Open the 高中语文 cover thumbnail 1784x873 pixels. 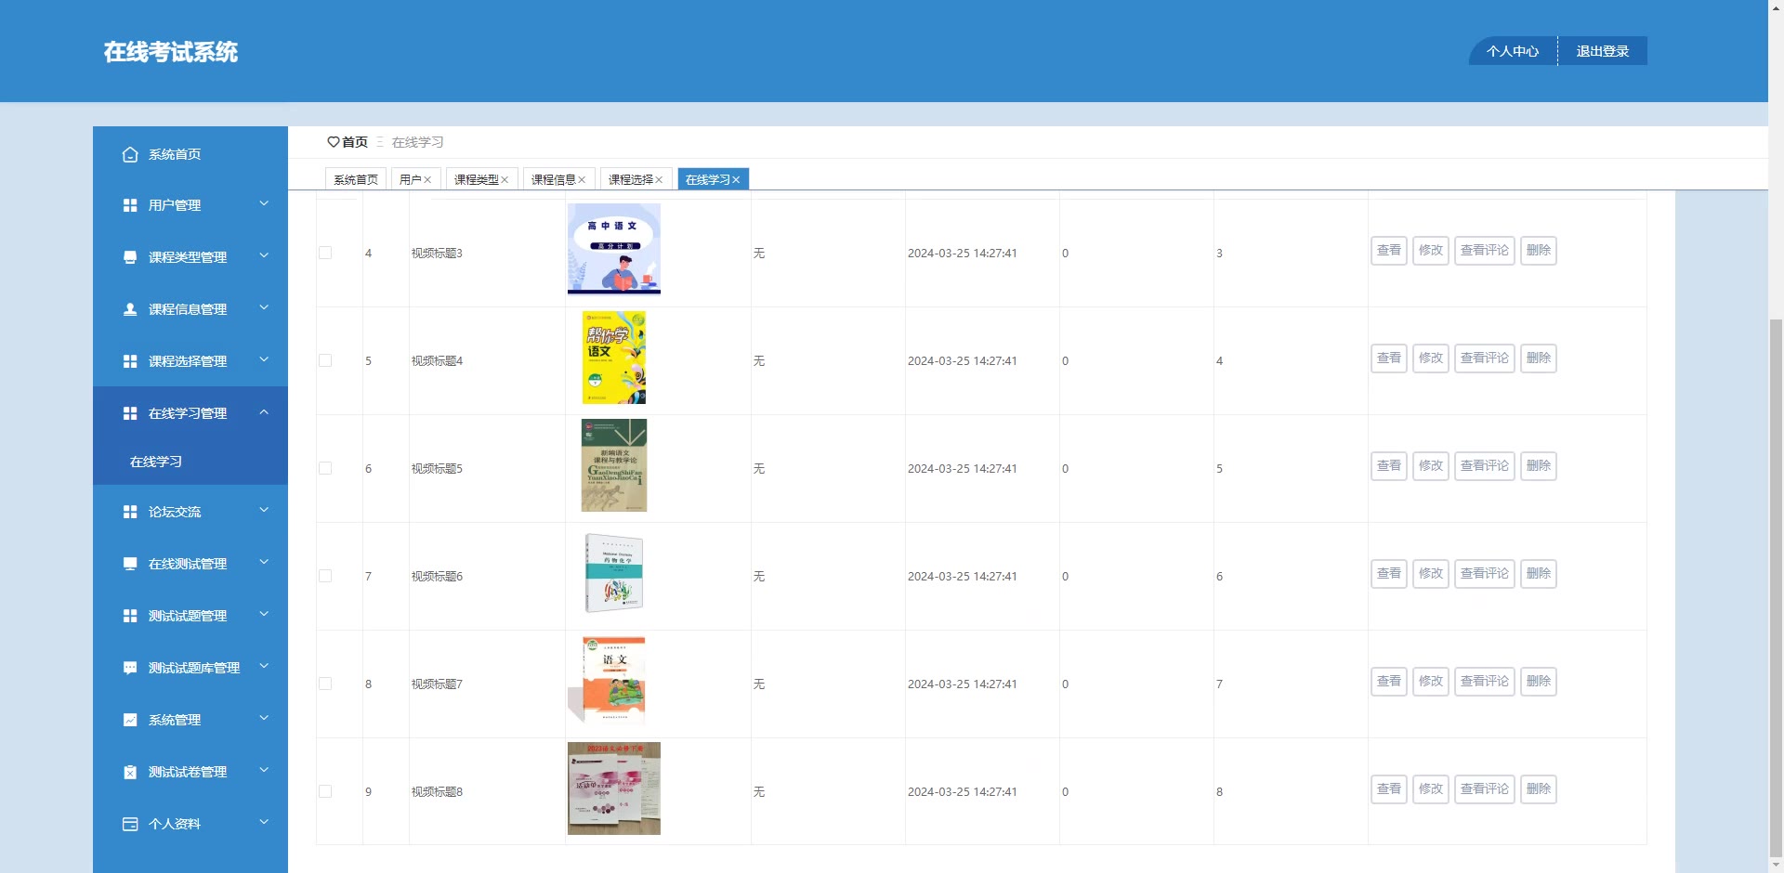614,249
